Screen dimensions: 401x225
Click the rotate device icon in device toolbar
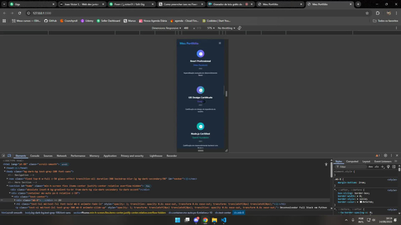tap(239, 28)
